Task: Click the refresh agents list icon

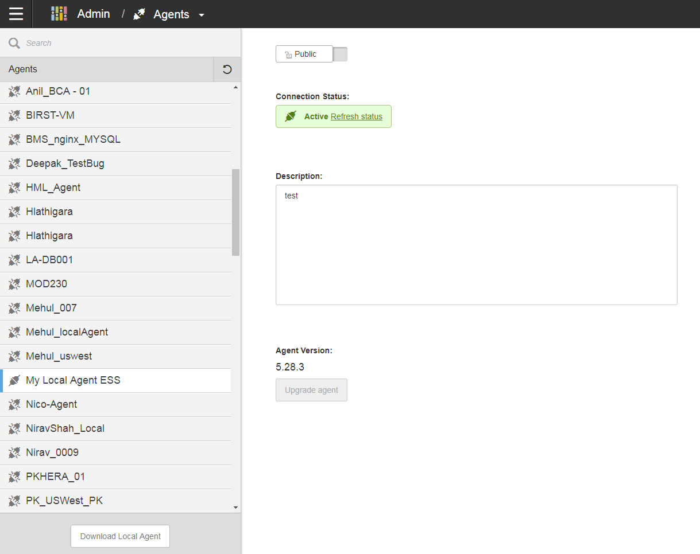Action: (227, 69)
